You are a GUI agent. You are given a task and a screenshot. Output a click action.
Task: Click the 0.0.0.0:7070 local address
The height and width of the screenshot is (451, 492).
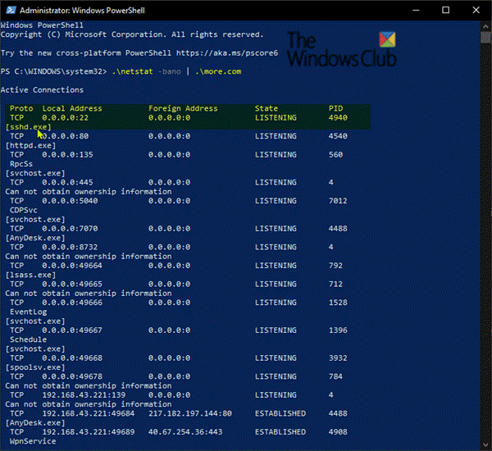tap(70, 229)
